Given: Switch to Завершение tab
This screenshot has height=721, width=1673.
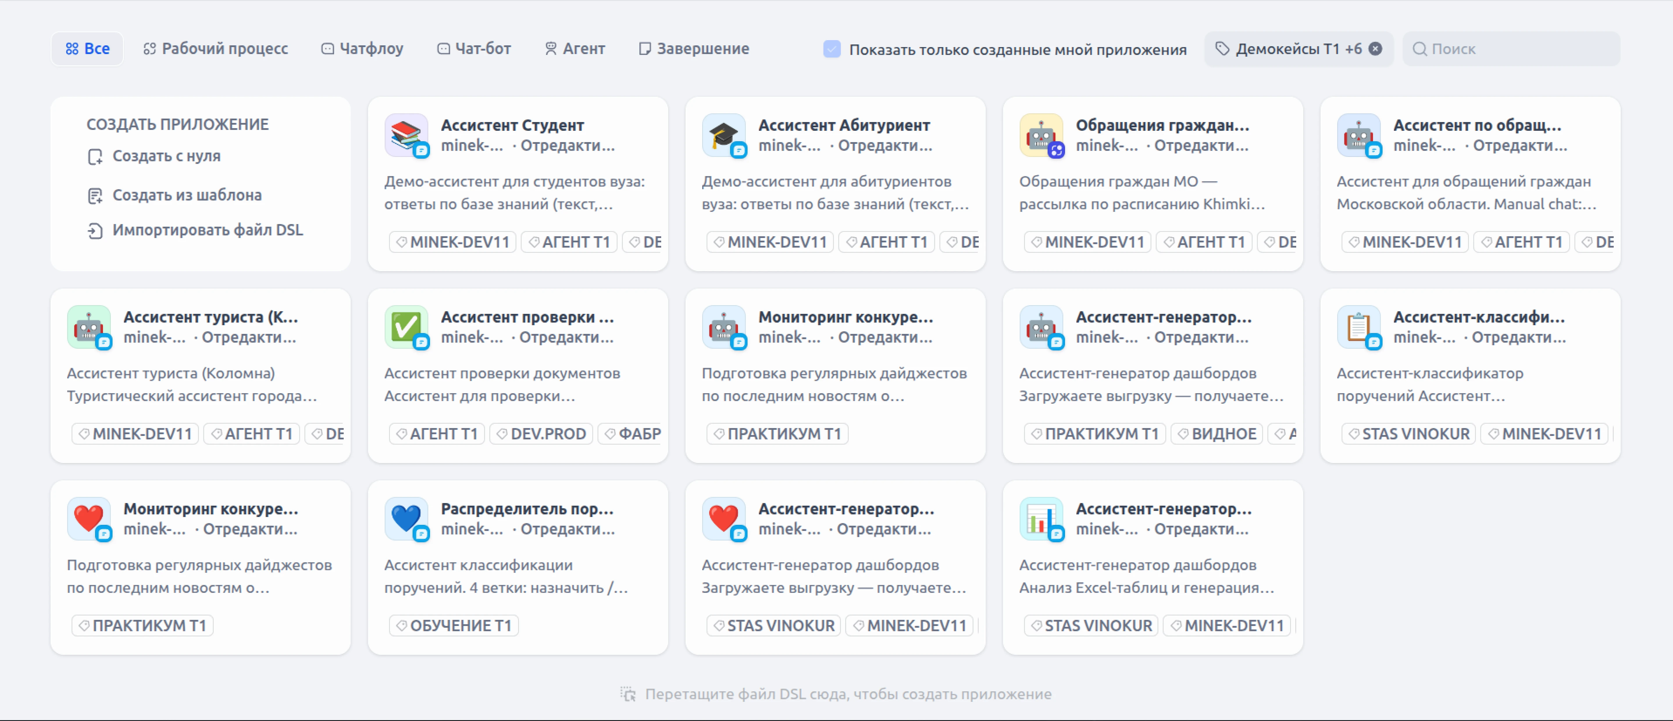Looking at the screenshot, I should click(694, 49).
